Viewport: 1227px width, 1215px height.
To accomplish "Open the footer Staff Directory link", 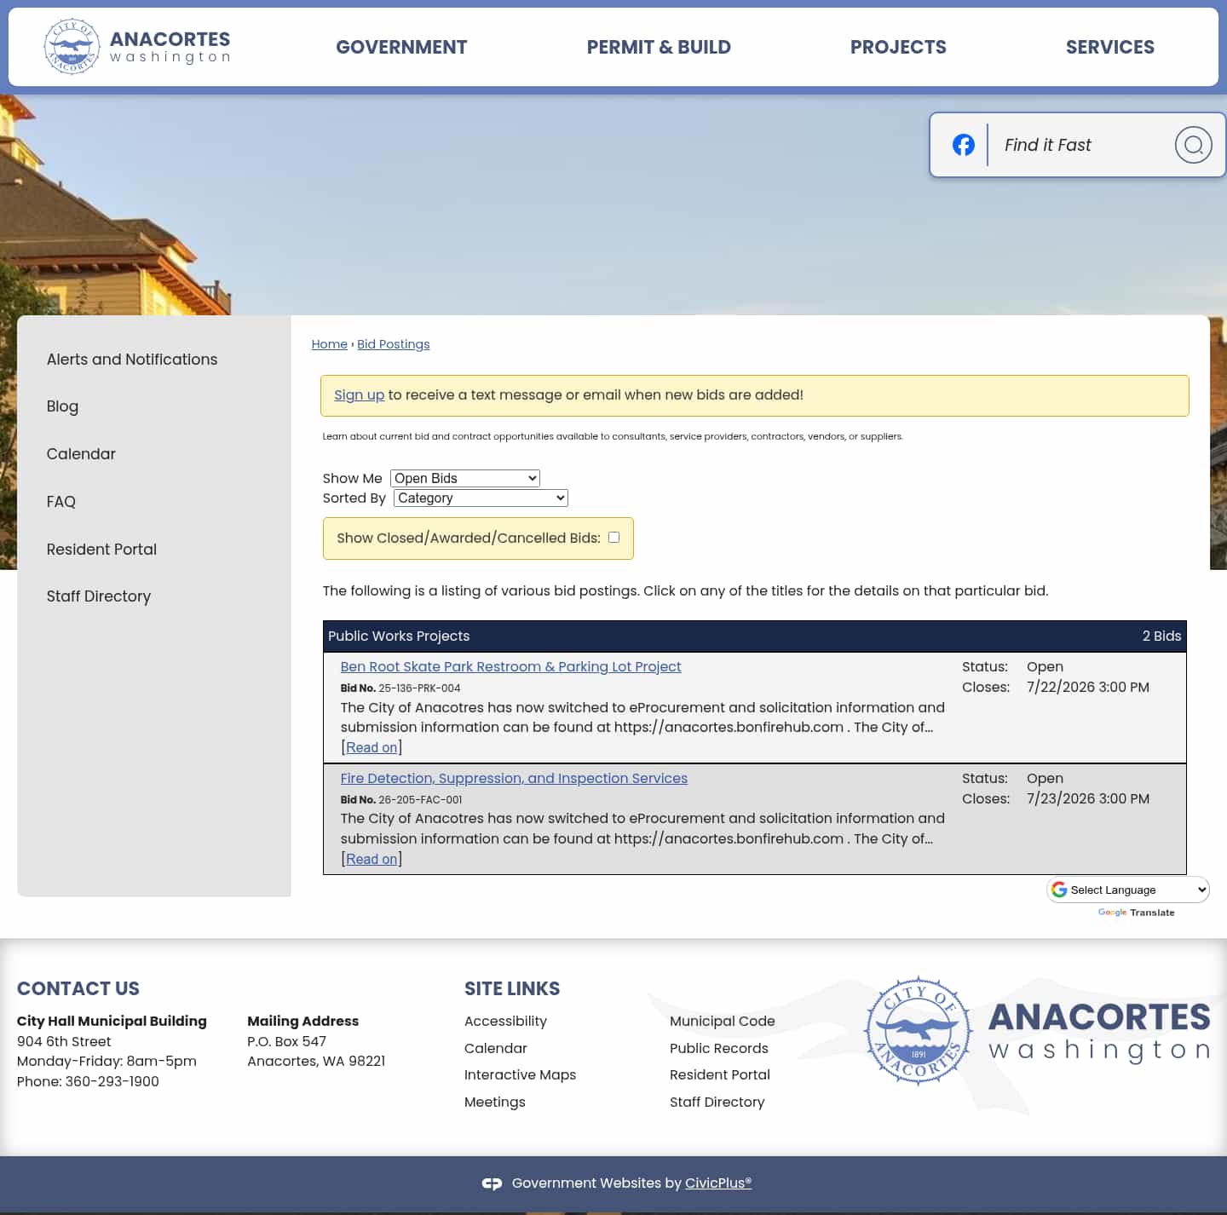I will [x=717, y=1102].
